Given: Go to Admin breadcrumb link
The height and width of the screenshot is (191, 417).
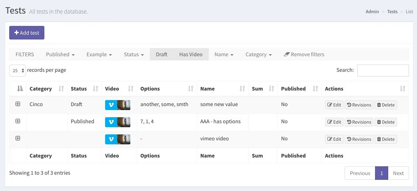Looking at the screenshot, I should pyautogui.click(x=372, y=12).
